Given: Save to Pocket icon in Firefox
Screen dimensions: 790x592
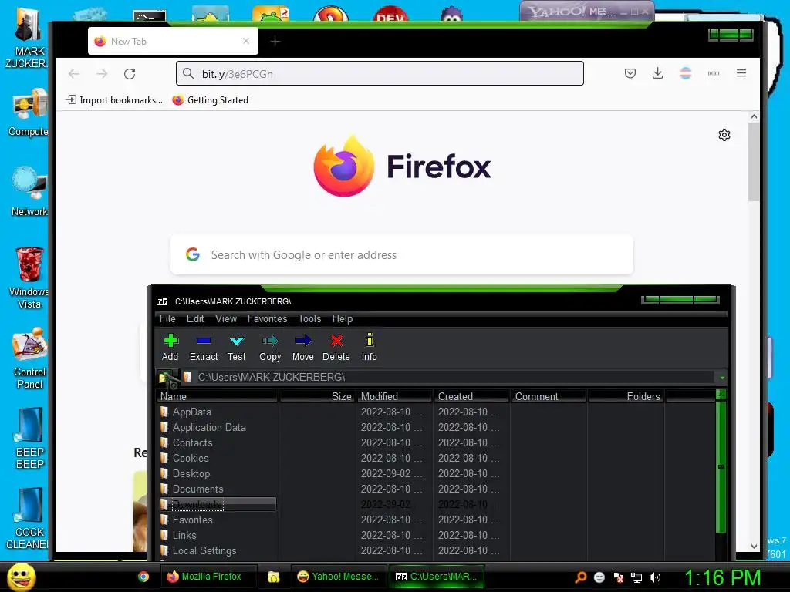Looking at the screenshot, I should pyautogui.click(x=630, y=73).
